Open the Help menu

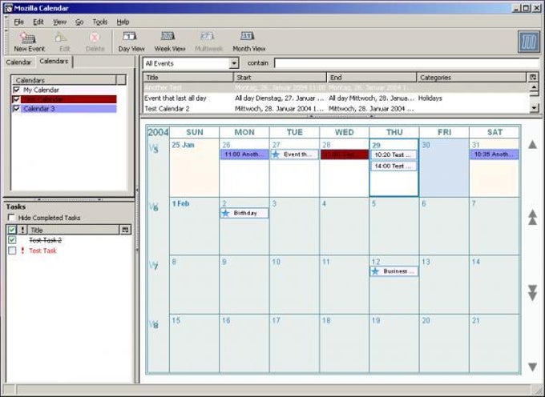pos(123,22)
